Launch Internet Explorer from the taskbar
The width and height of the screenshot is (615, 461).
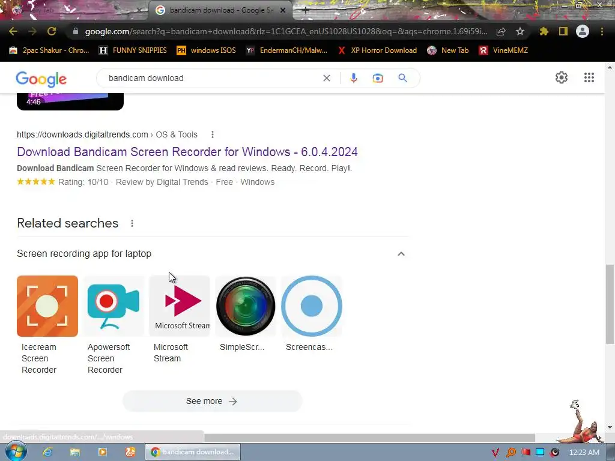coord(47,452)
